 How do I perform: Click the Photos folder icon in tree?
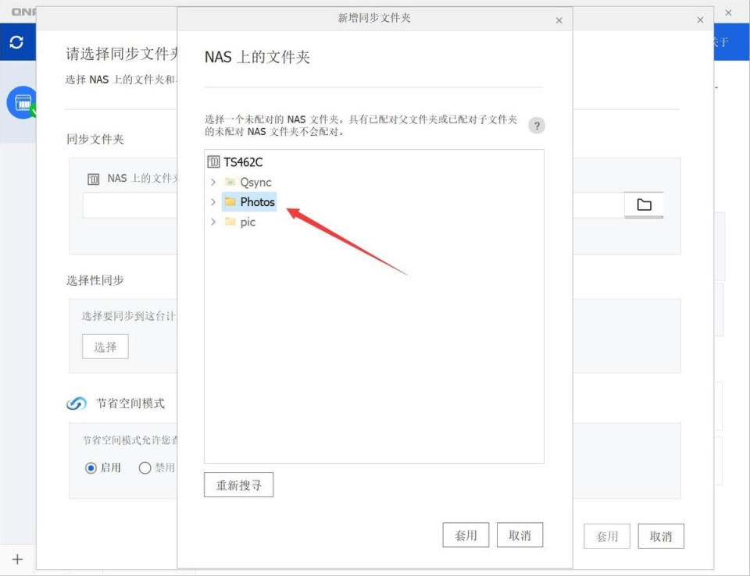coord(230,201)
